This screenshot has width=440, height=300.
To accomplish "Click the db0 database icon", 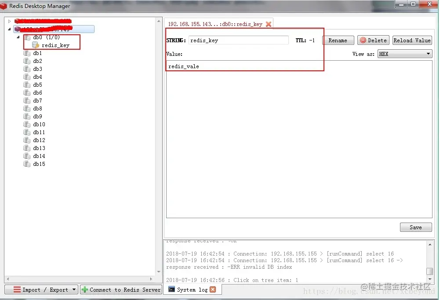I will (27, 37).
